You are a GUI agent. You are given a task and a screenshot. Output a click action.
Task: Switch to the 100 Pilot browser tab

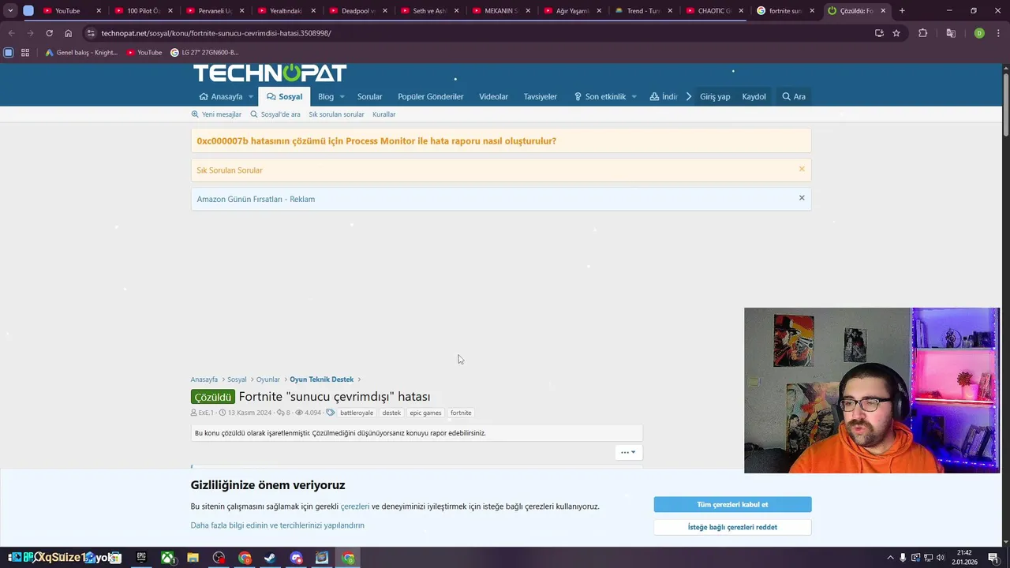click(143, 10)
